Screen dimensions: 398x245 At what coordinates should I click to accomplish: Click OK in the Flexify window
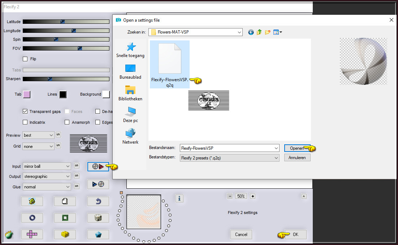295,235
